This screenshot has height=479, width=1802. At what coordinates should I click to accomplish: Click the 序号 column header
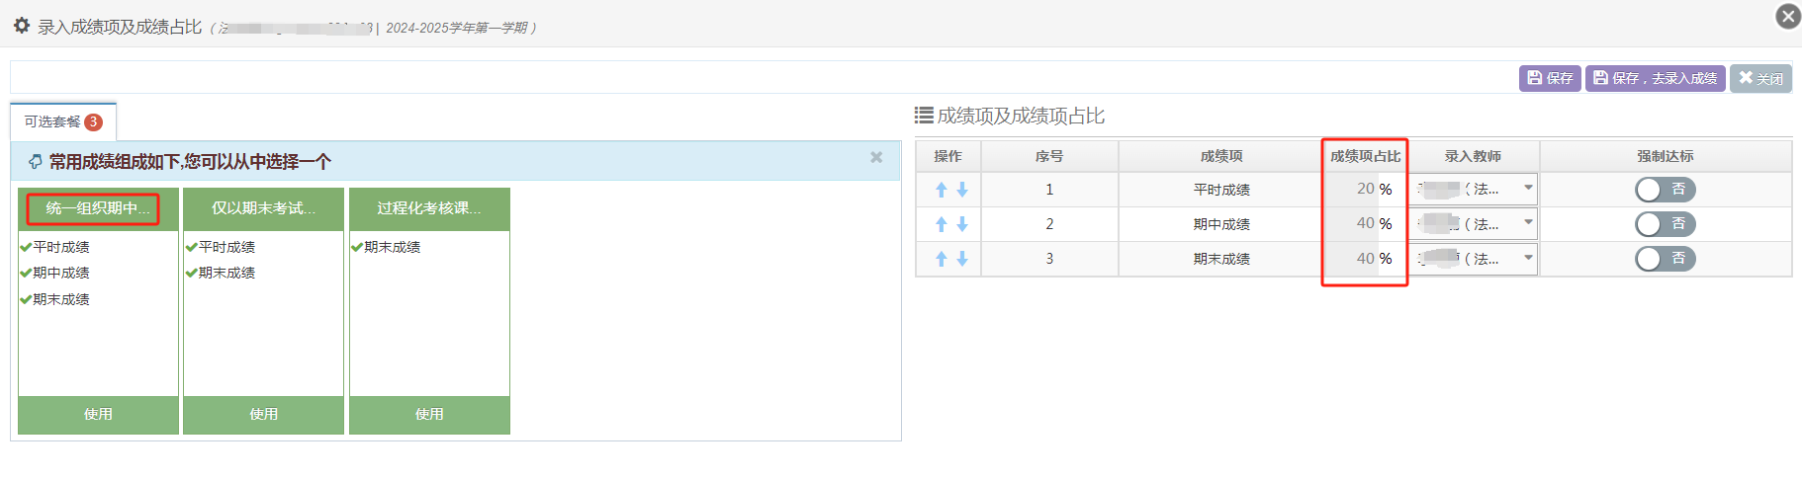click(x=1049, y=156)
